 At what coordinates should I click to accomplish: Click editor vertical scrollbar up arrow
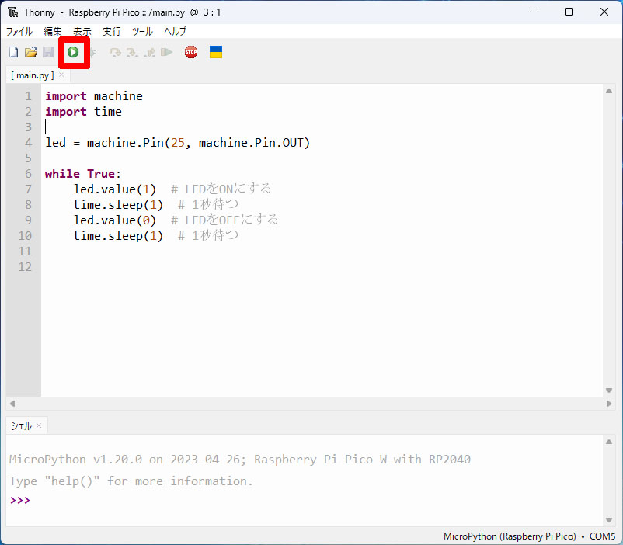(609, 91)
